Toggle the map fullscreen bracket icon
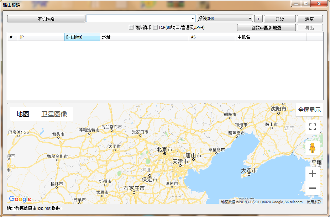This screenshot has height=217, width=330. (x=313, y=127)
